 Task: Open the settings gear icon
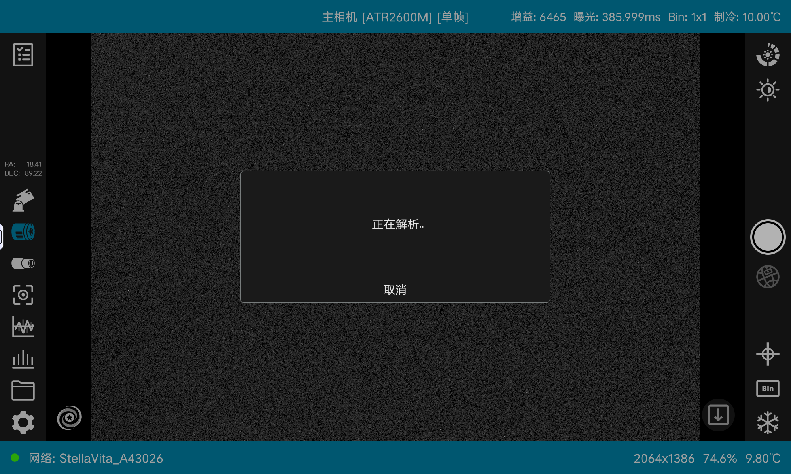[x=23, y=422]
